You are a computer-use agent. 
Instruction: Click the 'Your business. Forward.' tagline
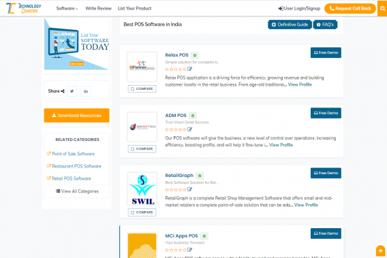[185, 243]
